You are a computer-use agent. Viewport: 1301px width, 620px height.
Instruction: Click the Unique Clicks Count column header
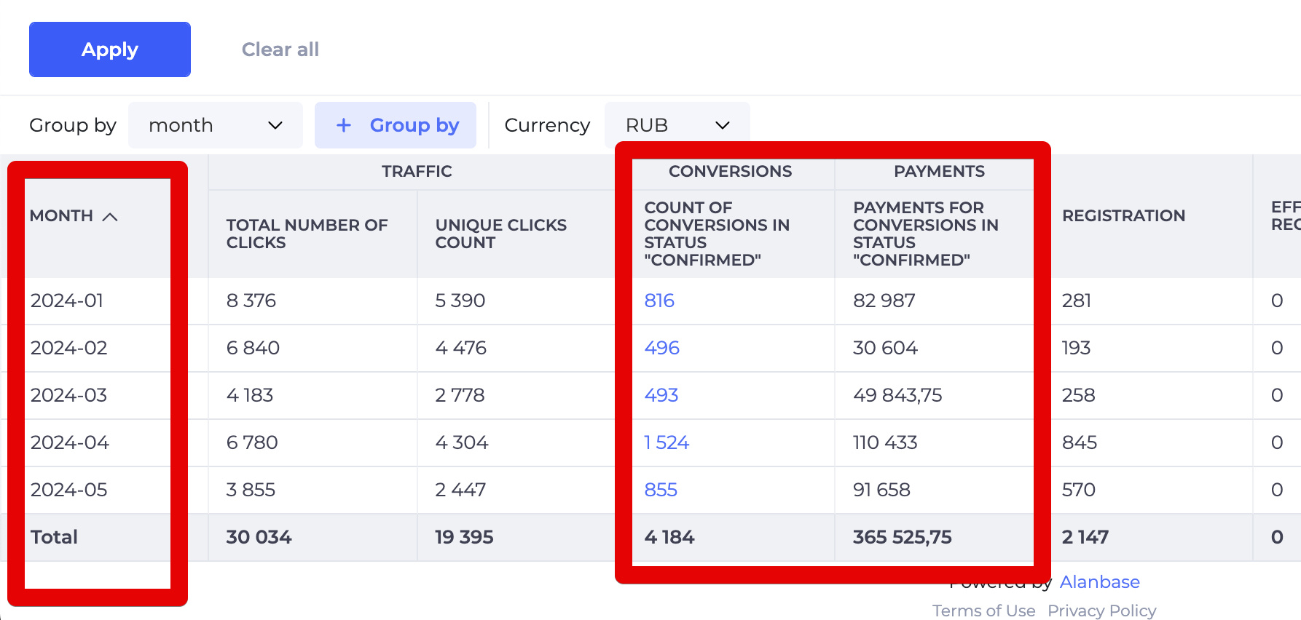coord(500,234)
